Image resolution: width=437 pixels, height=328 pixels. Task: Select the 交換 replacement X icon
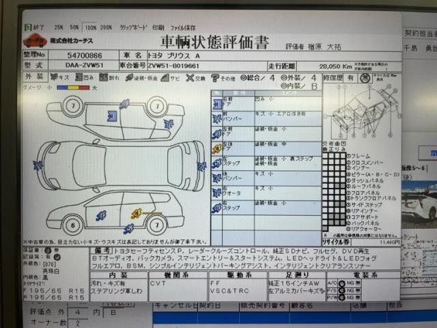[x=190, y=77]
